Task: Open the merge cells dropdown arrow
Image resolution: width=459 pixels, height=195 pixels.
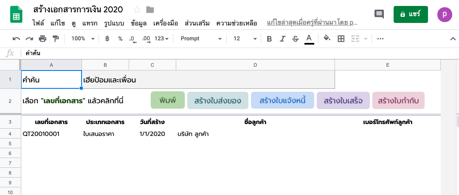Action: tap(366, 39)
